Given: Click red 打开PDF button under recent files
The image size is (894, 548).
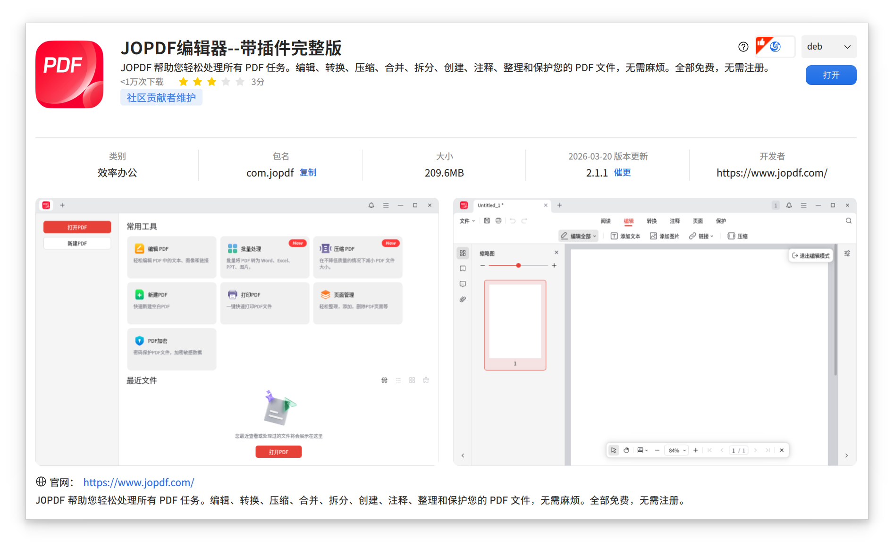Looking at the screenshot, I should click(x=278, y=452).
